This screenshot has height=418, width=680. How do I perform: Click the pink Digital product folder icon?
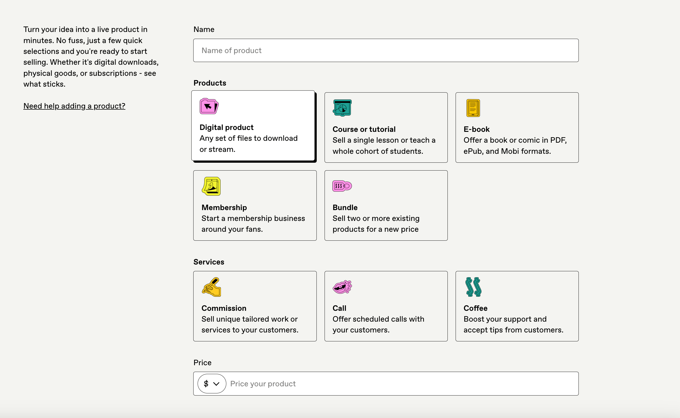pos(209,106)
